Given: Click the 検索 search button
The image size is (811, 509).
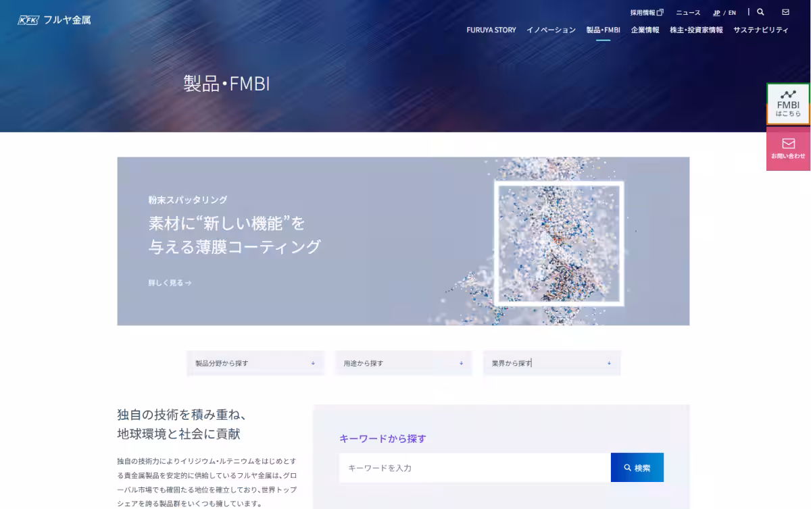Looking at the screenshot, I should click(x=637, y=467).
